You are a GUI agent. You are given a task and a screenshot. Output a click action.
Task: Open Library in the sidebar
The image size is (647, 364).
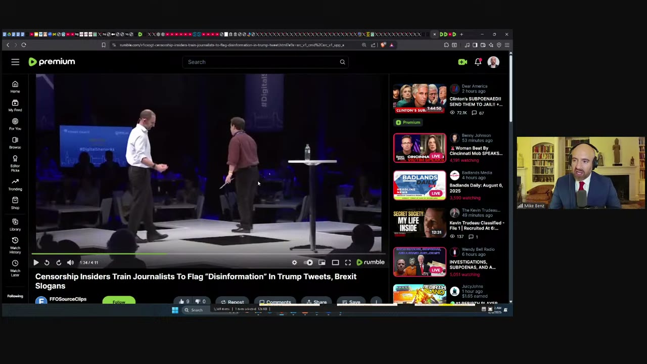click(x=15, y=225)
